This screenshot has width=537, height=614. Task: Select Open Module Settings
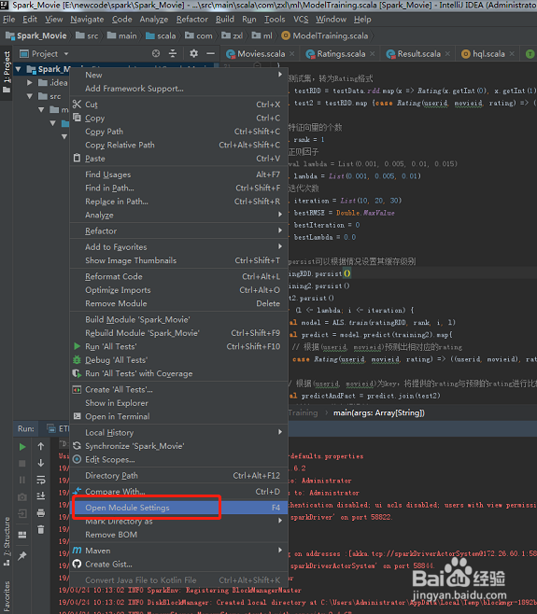pyautogui.click(x=178, y=508)
